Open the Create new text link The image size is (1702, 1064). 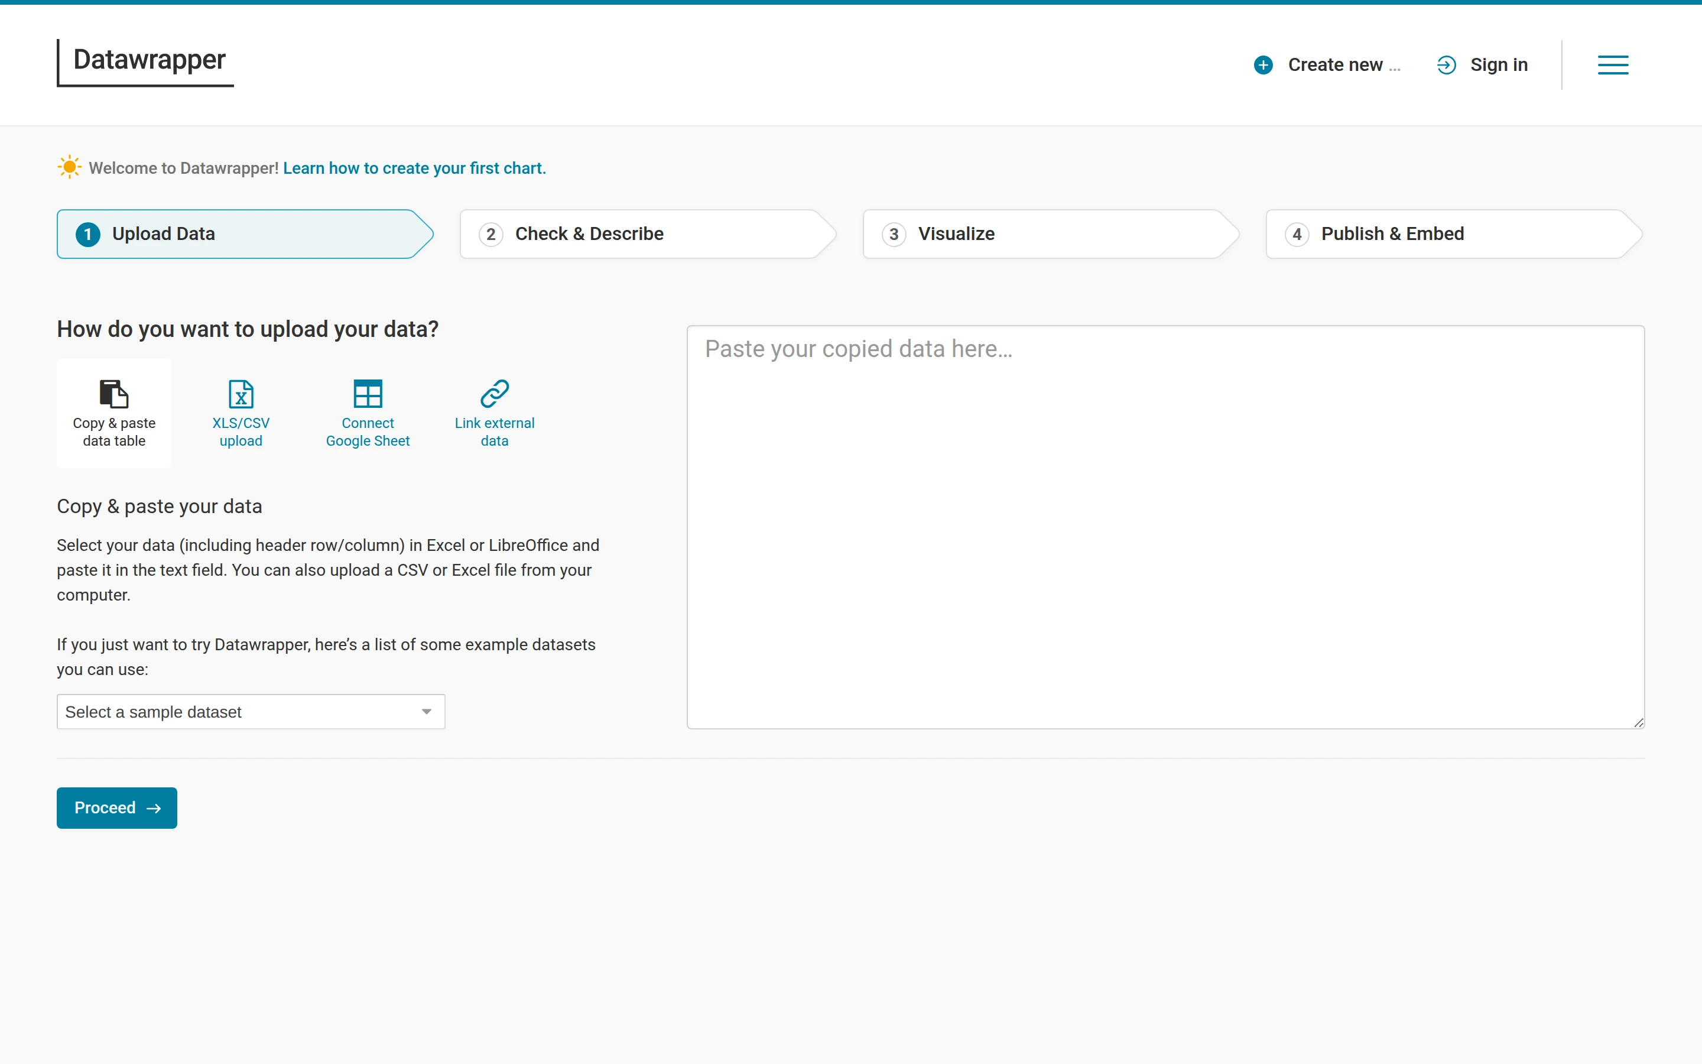1343,65
